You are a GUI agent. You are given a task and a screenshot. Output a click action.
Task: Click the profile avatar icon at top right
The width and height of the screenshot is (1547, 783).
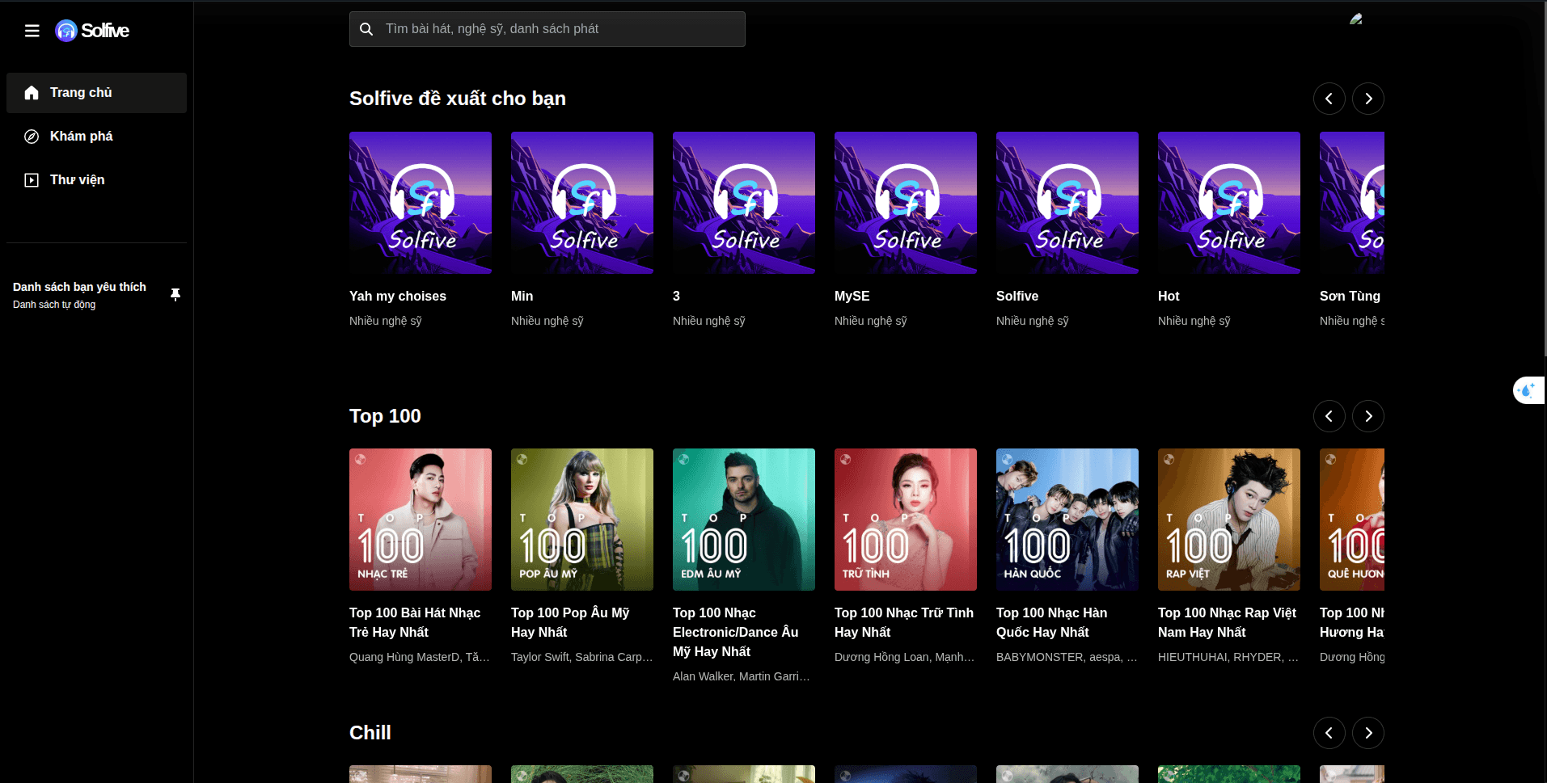[x=1356, y=19]
